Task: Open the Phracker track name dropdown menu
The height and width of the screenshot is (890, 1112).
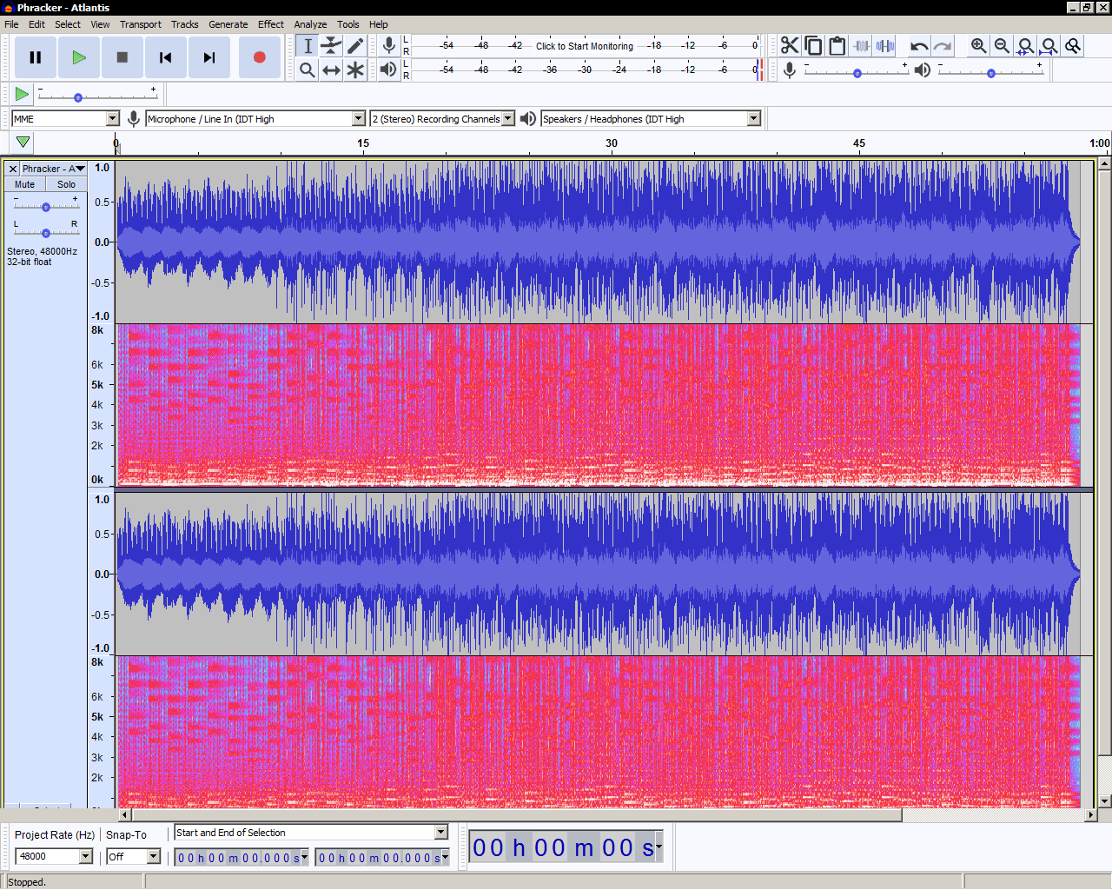Action: 53,169
